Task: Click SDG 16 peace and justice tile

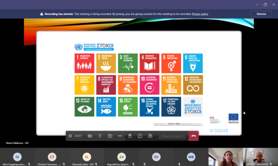Action: [x=149, y=107]
